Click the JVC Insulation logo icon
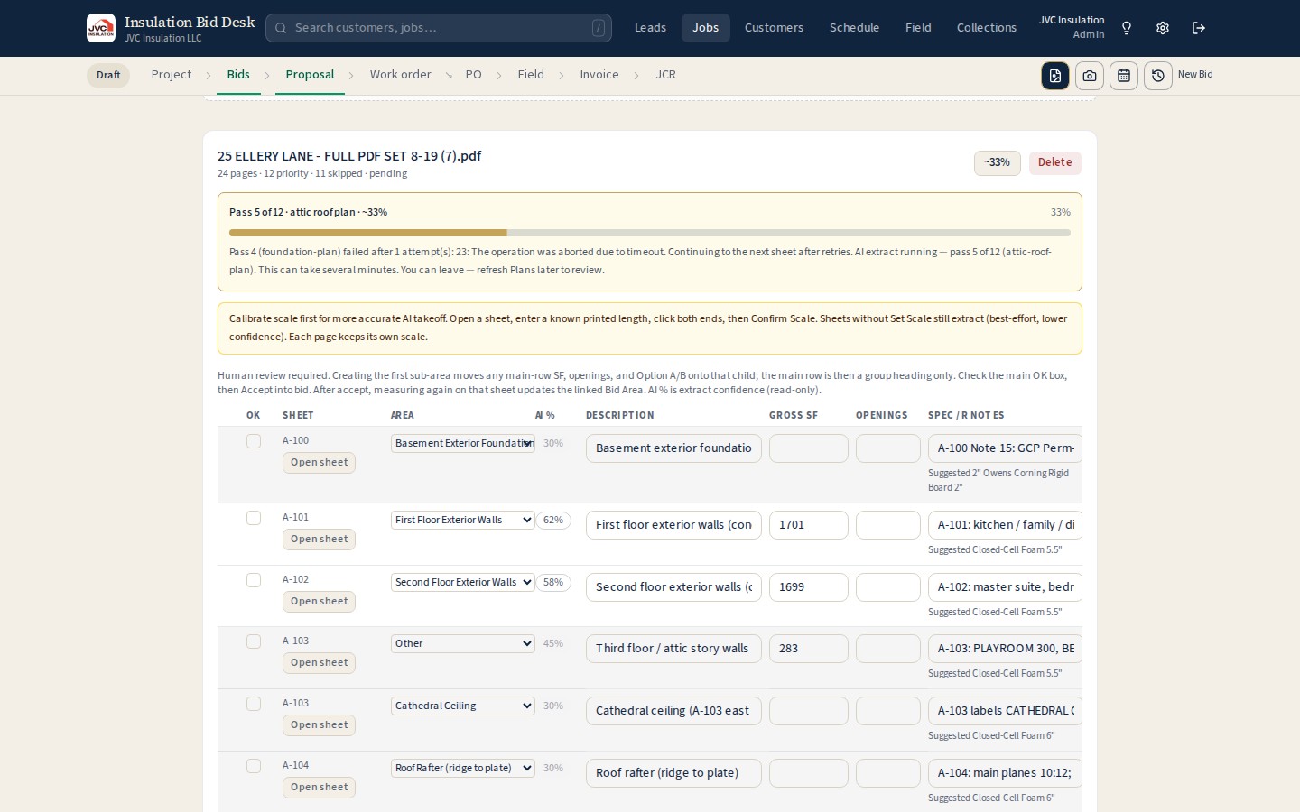Screen dimensions: 1300x812 tap(101, 28)
